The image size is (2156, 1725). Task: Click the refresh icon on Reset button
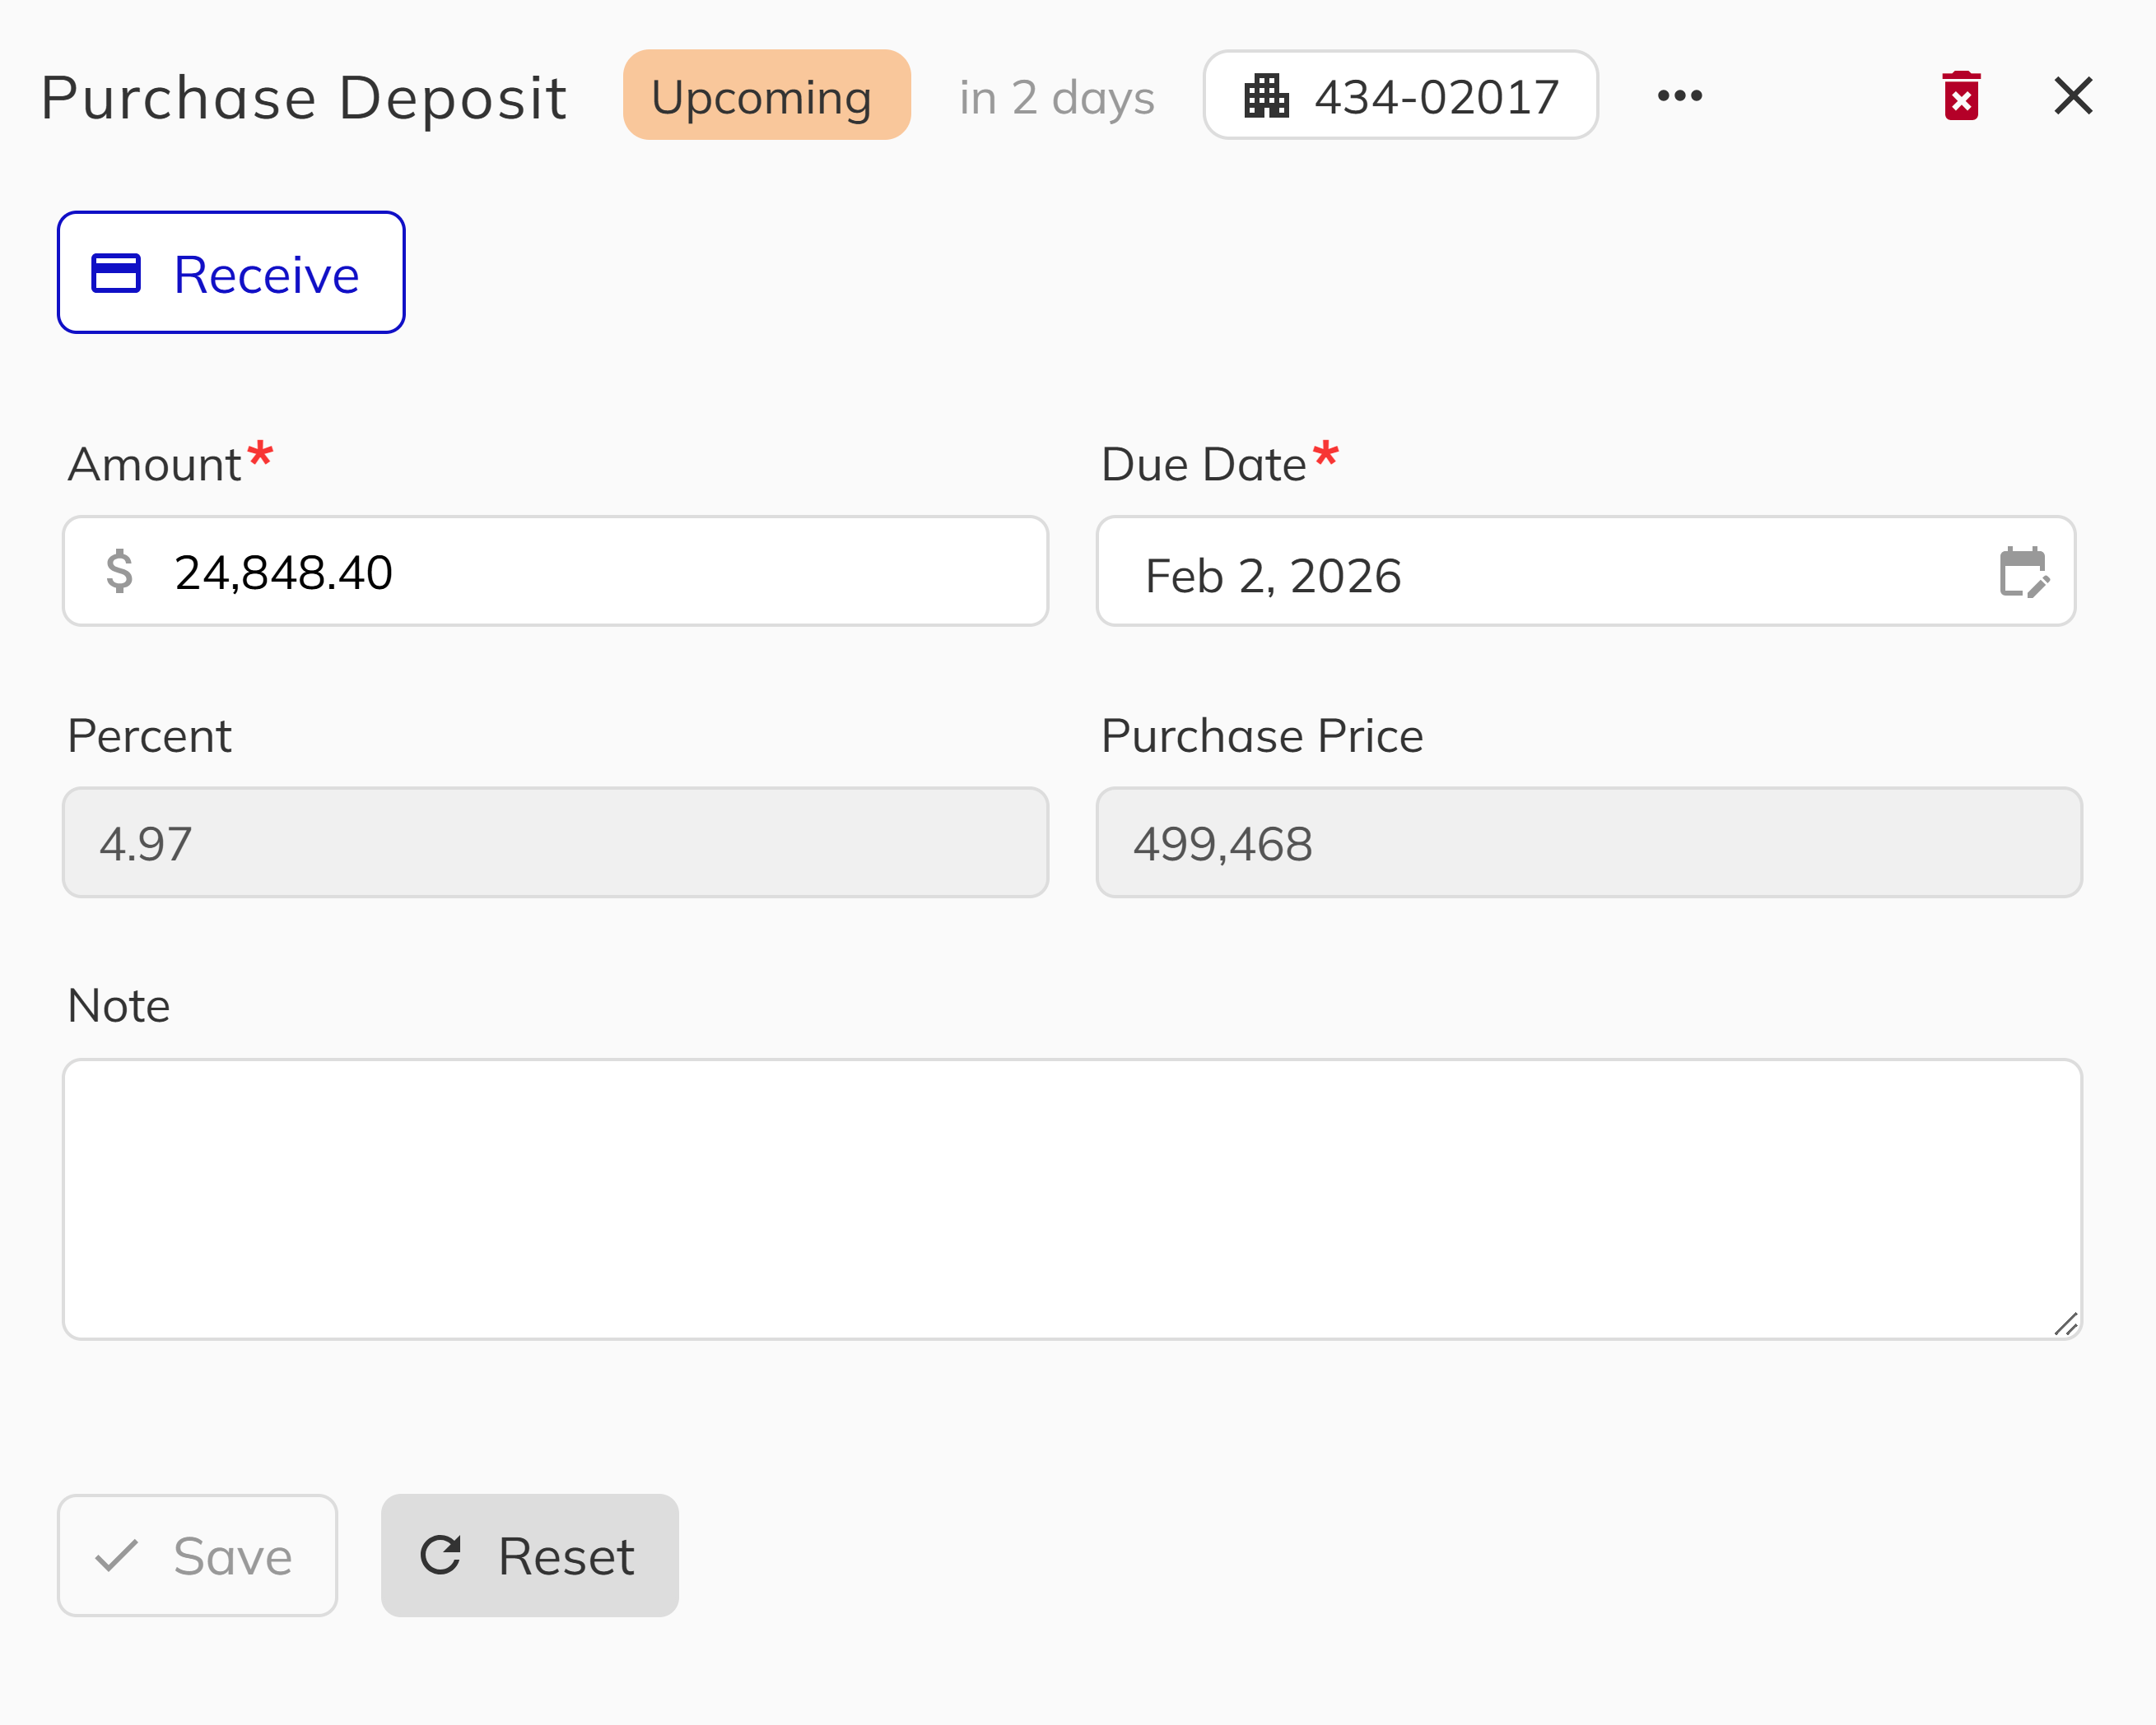pyautogui.click(x=443, y=1555)
